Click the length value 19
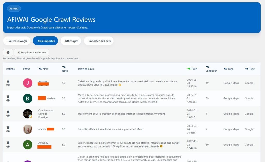Screen dimensions: 265x162 (x=207, y=83)
